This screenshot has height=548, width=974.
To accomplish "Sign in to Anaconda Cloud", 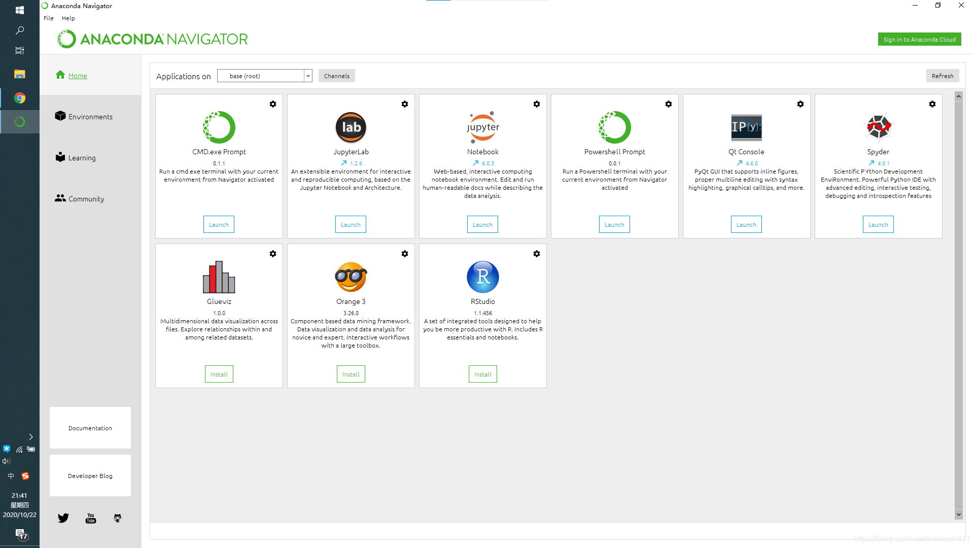I will pyautogui.click(x=920, y=40).
